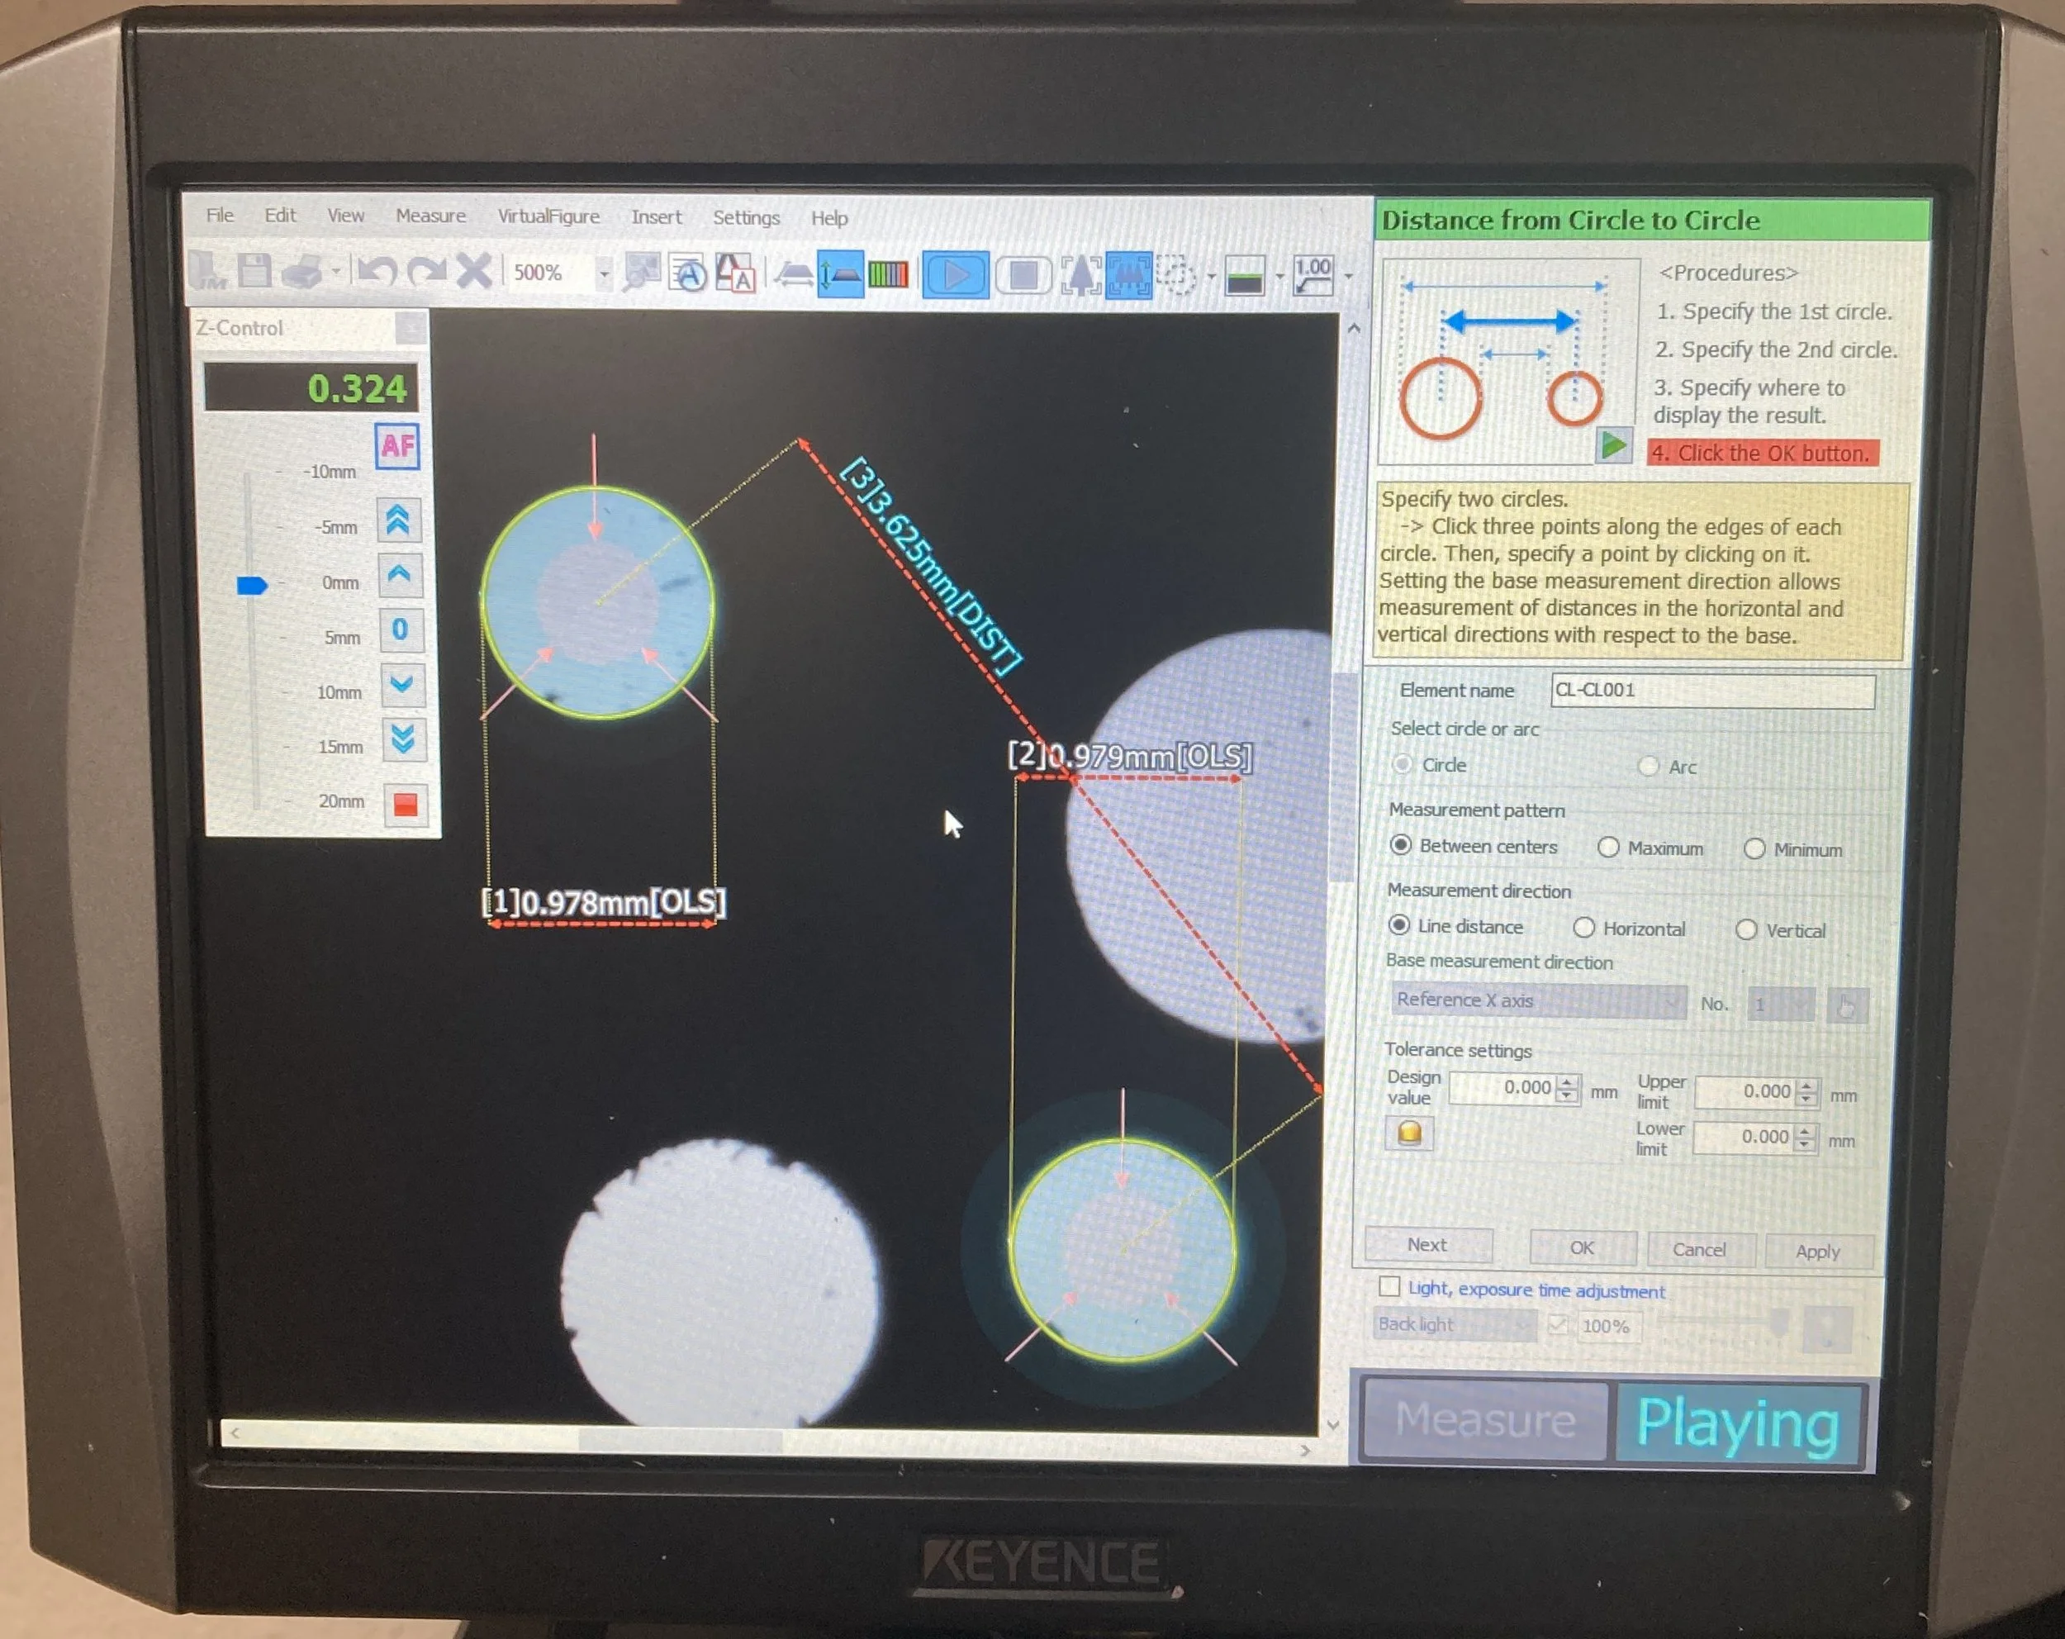Click the blue play toolbar button
This screenshot has width=2065, height=1639.
tap(954, 276)
